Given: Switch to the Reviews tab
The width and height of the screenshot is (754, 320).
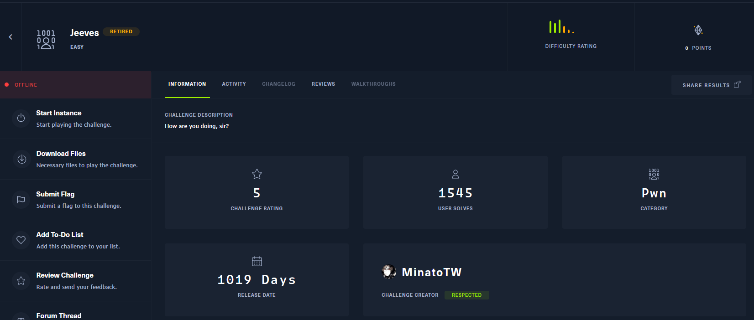Looking at the screenshot, I should coord(323,84).
